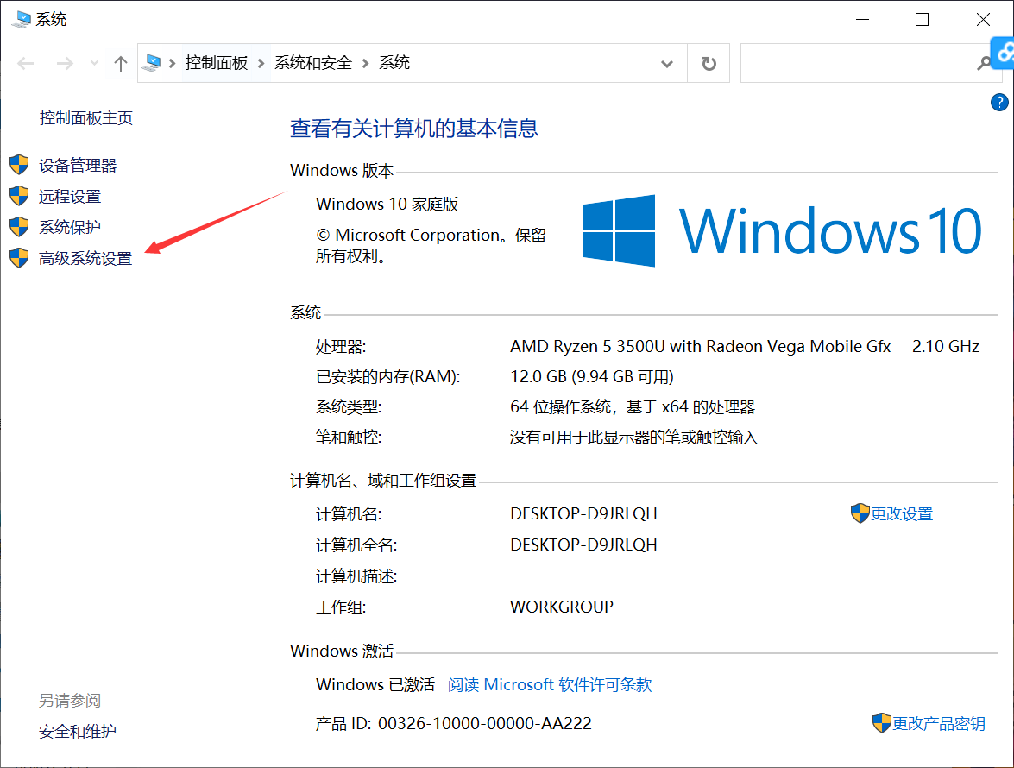The width and height of the screenshot is (1014, 768).
Task: Open 安全和维护 under 另请参阅
Action: [78, 731]
